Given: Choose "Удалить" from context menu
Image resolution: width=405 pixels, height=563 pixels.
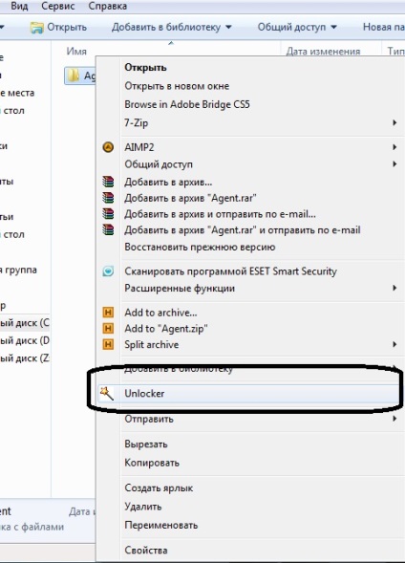Looking at the screenshot, I should click(143, 507).
